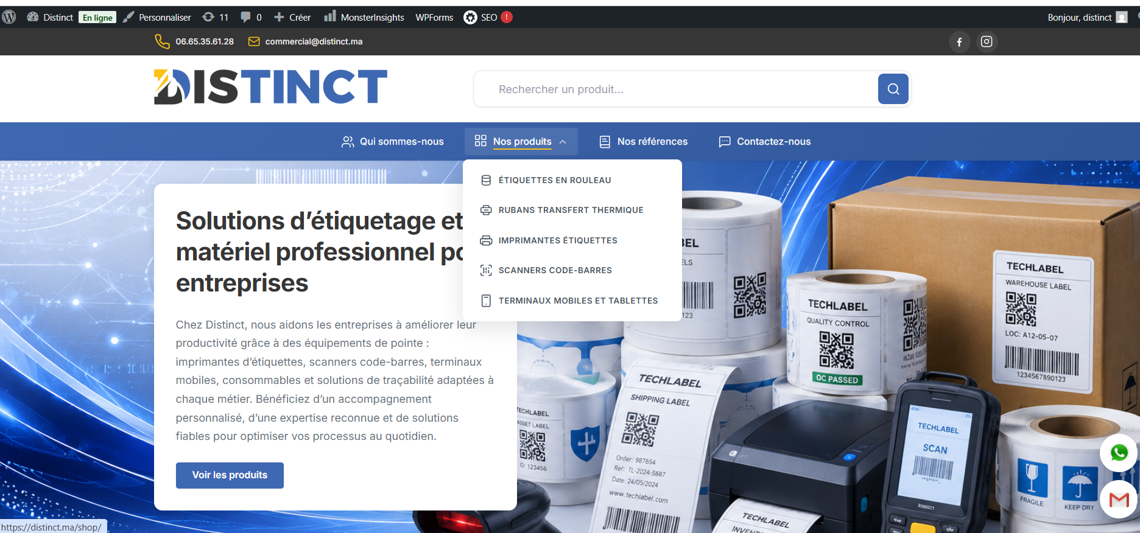Screen dimensions: 1140x533
Task: Open the Facebook page icon
Action: pyautogui.click(x=959, y=41)
